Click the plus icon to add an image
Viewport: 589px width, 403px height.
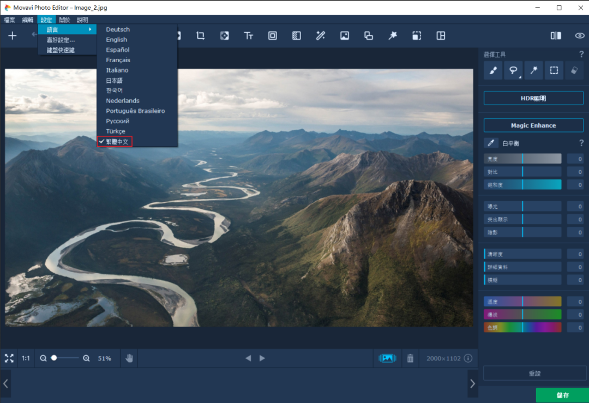tap(13, 35)
